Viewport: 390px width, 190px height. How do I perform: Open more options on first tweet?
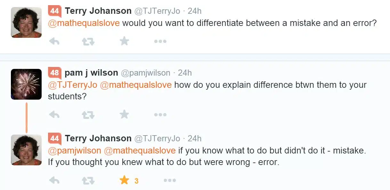[x=160, y=41]
